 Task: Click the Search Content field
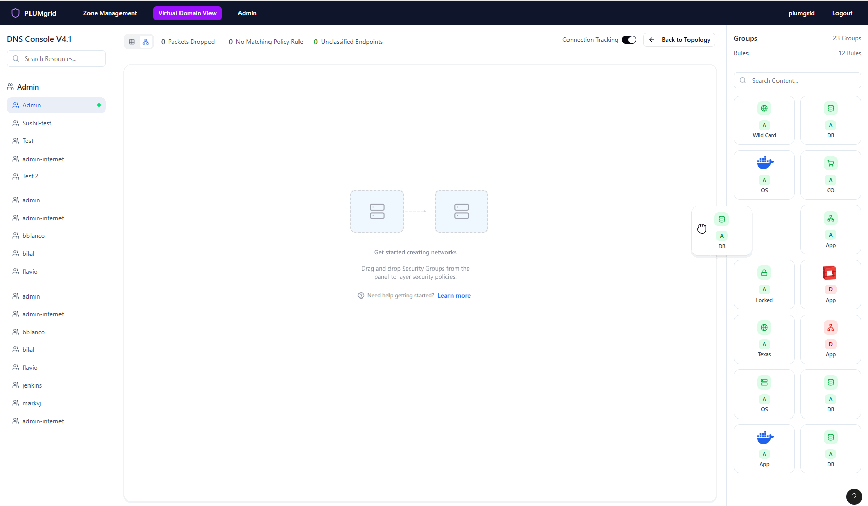[797, 80]
